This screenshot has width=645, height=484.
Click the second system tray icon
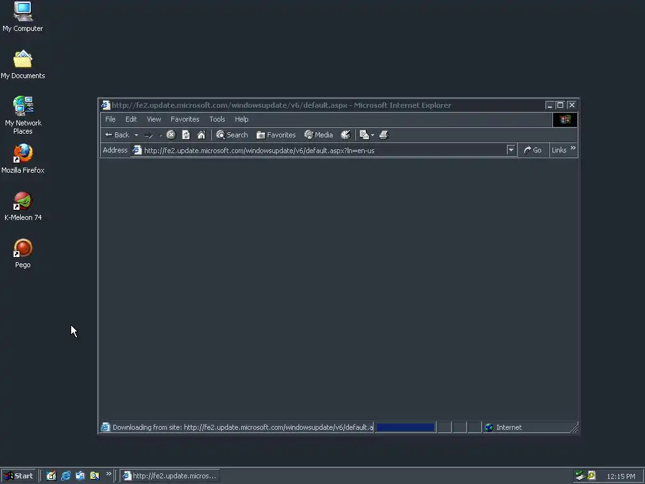tap(591, 475)
